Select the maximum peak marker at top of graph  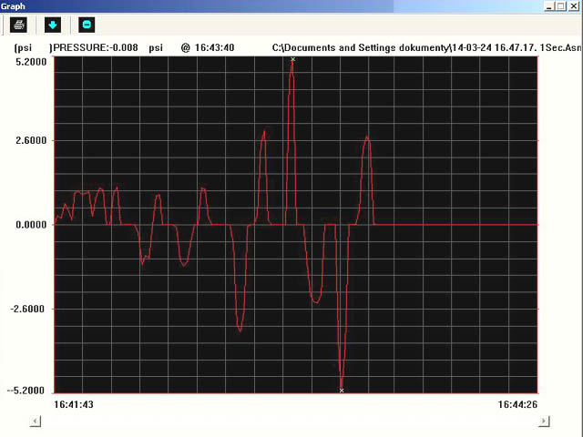click(x=293, y=59)
